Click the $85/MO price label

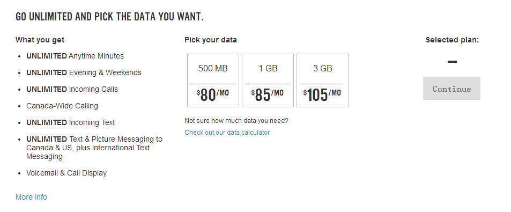click(267, 95)
